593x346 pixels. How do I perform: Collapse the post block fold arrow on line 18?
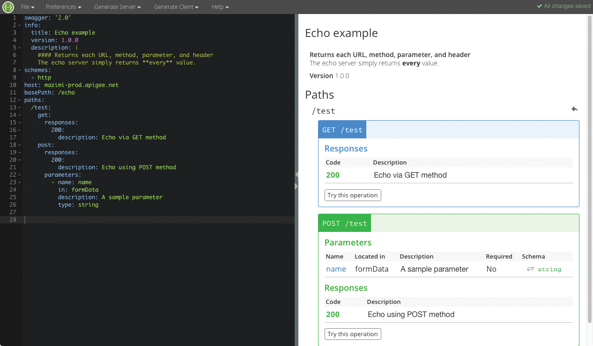pyautogui.click(x=19, y=144)
